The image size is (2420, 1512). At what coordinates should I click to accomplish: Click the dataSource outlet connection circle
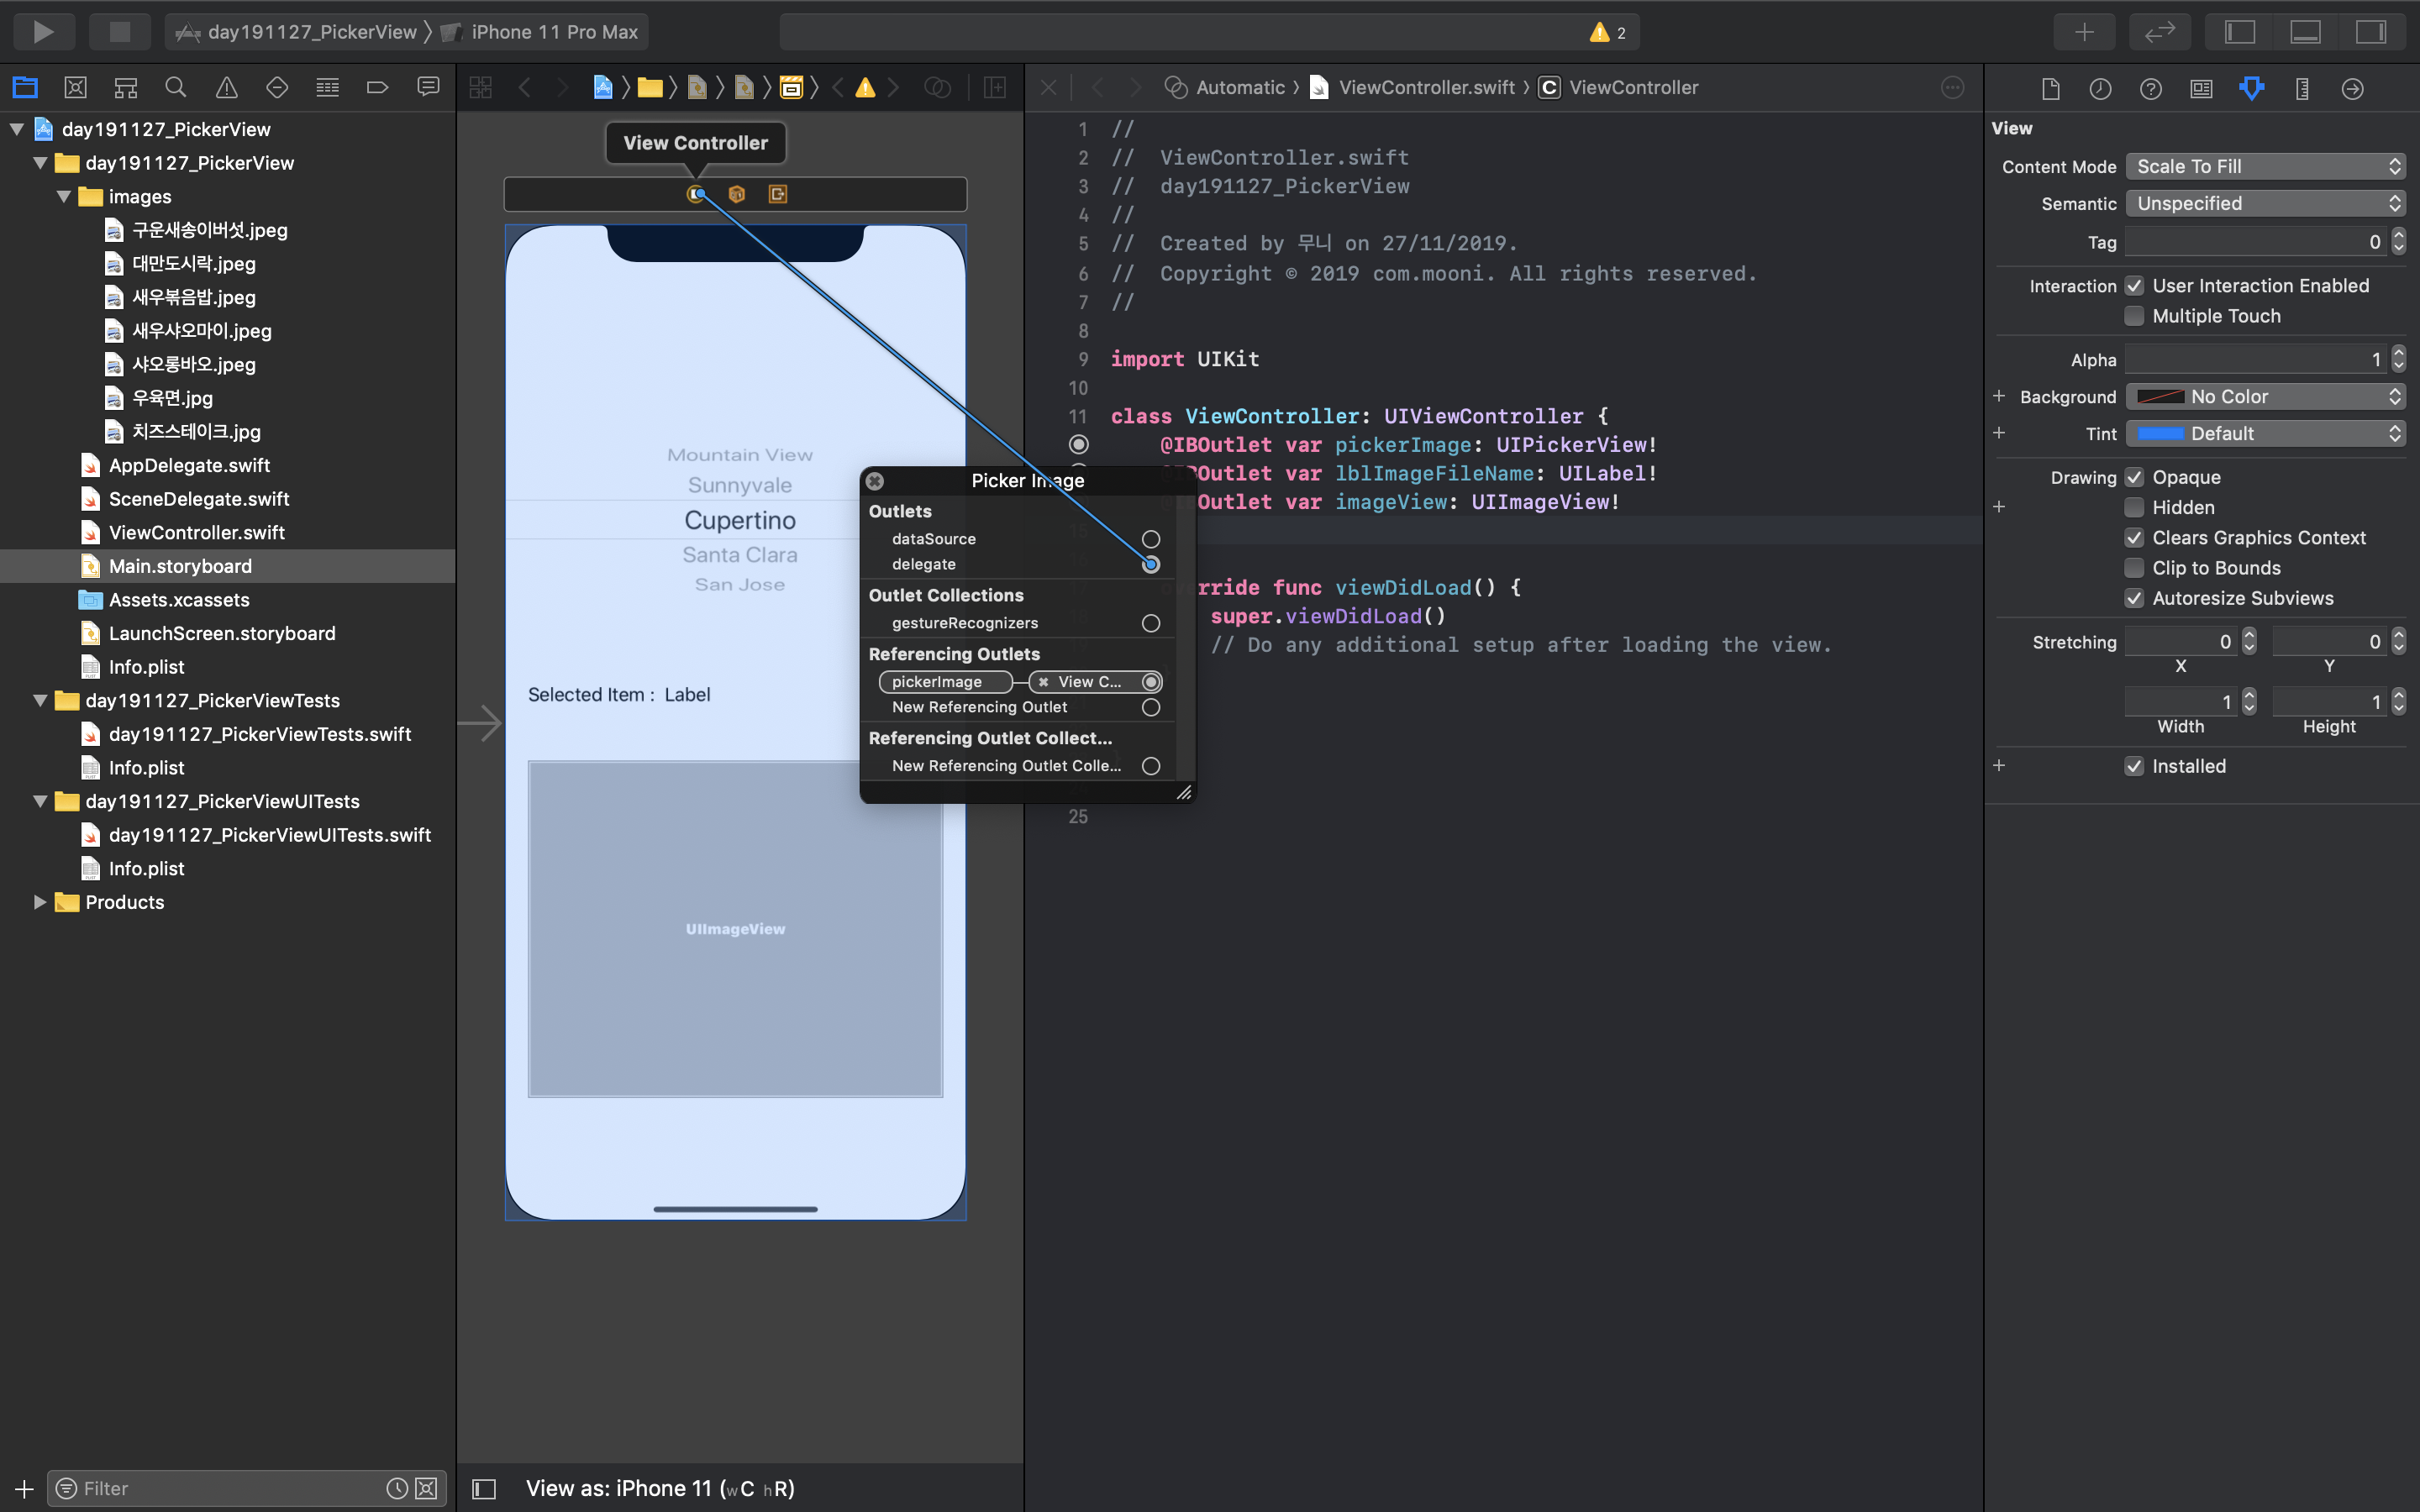coord(1151,539)
